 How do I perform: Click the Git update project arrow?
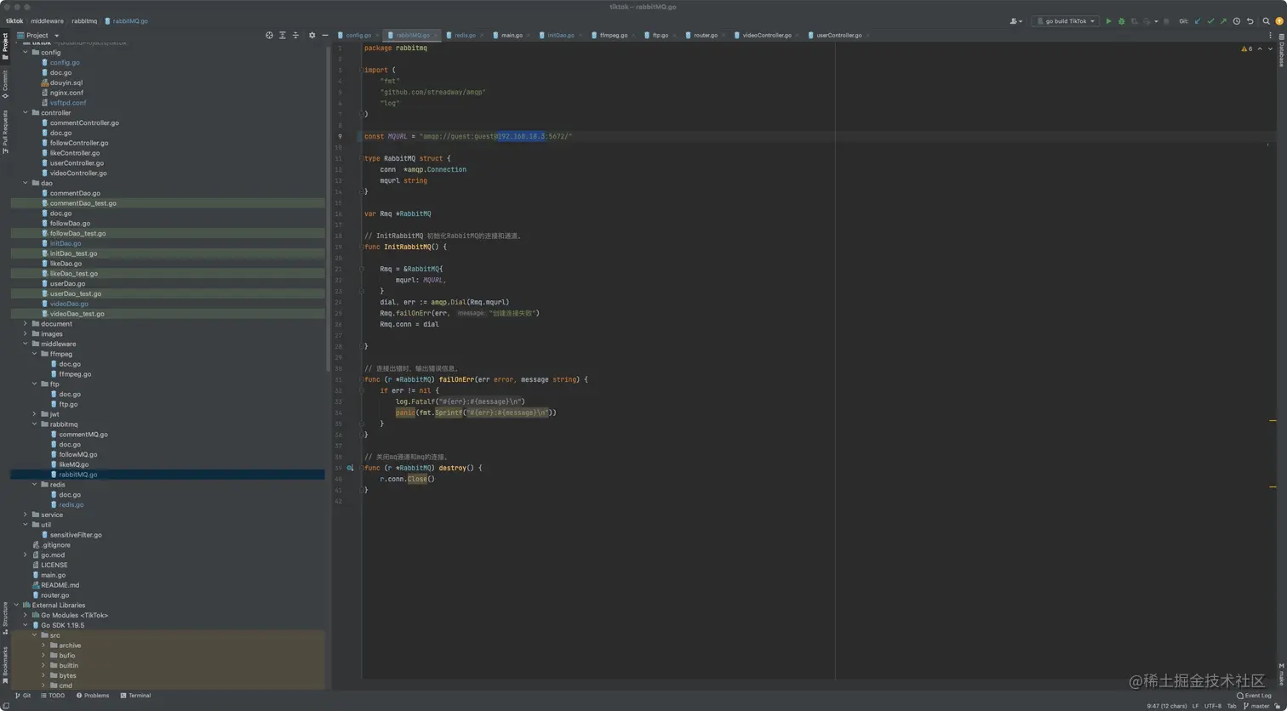click(x=1198, y=21)
